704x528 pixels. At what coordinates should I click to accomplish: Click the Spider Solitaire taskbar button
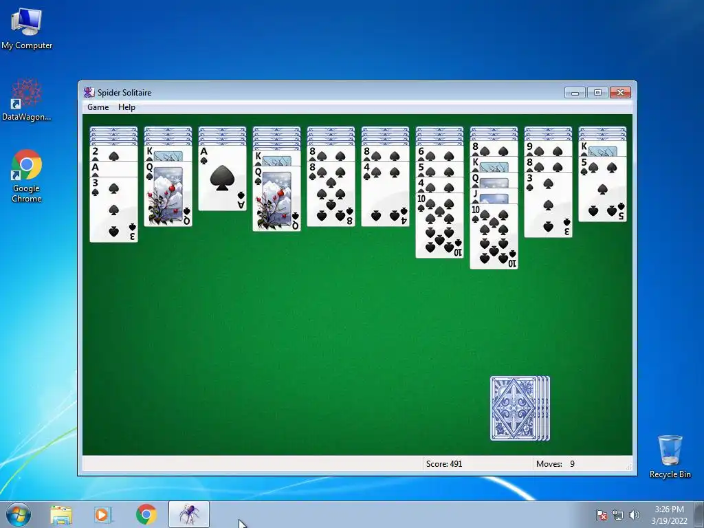click(189, 514)
